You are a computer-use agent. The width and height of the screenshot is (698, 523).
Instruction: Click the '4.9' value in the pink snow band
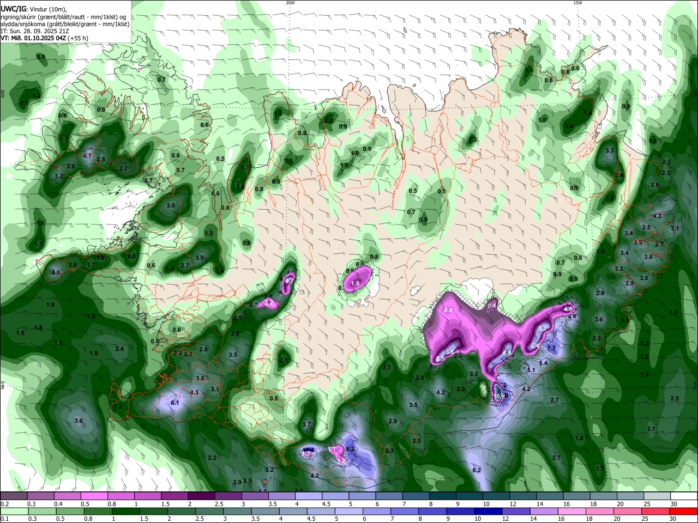[568, 309]
